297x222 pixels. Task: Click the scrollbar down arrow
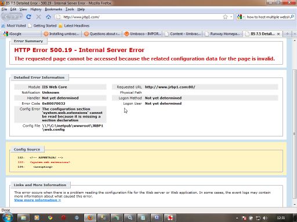click(295, 204)
